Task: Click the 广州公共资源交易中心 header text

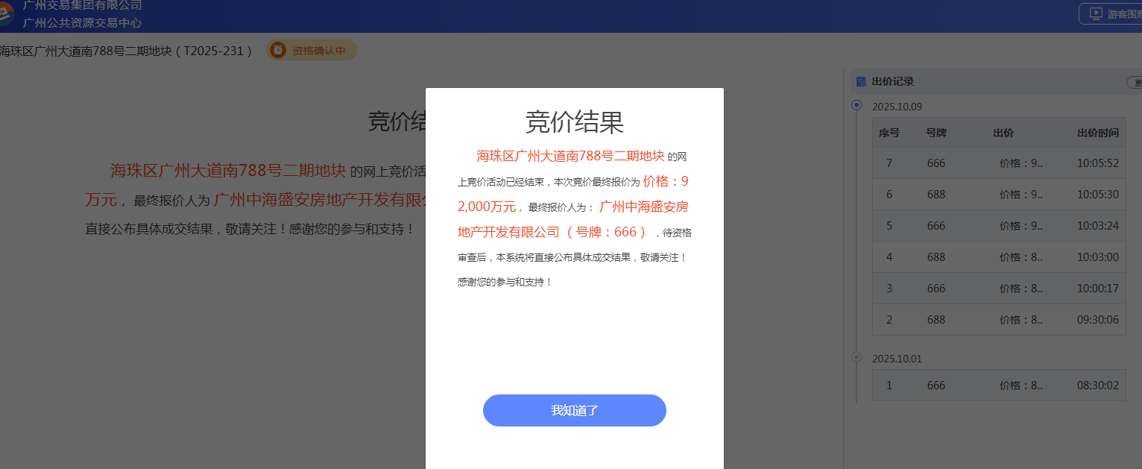Action: pos(82,22)
